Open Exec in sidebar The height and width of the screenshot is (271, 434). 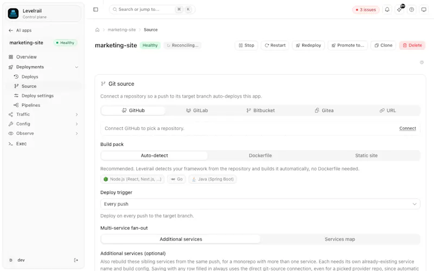(43, 144)
